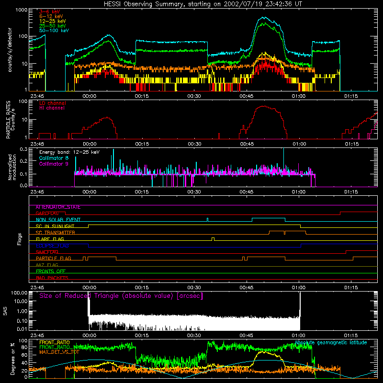Click the HESSI Observing Summary title
Viewport: 383px width, 383px height.
pyautogui.click(x=203, y=4)
